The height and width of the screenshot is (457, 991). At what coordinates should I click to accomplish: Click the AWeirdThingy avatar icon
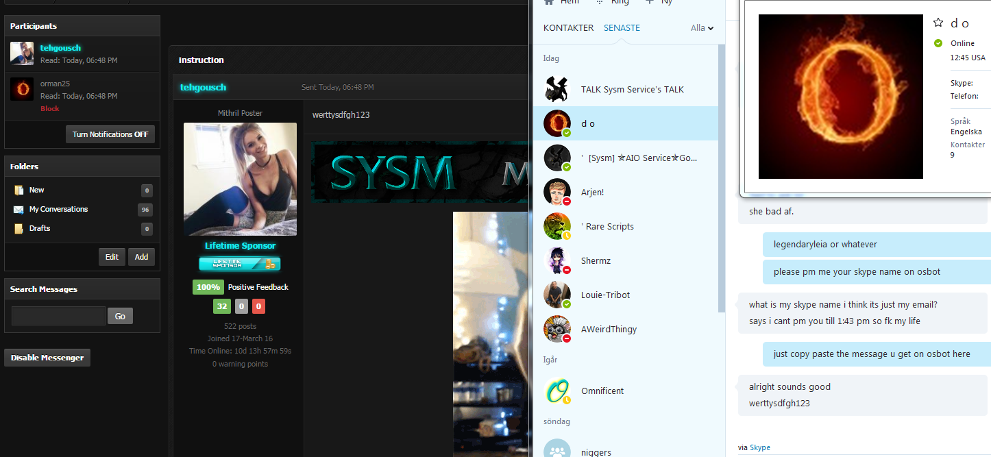tap(557, 329)
